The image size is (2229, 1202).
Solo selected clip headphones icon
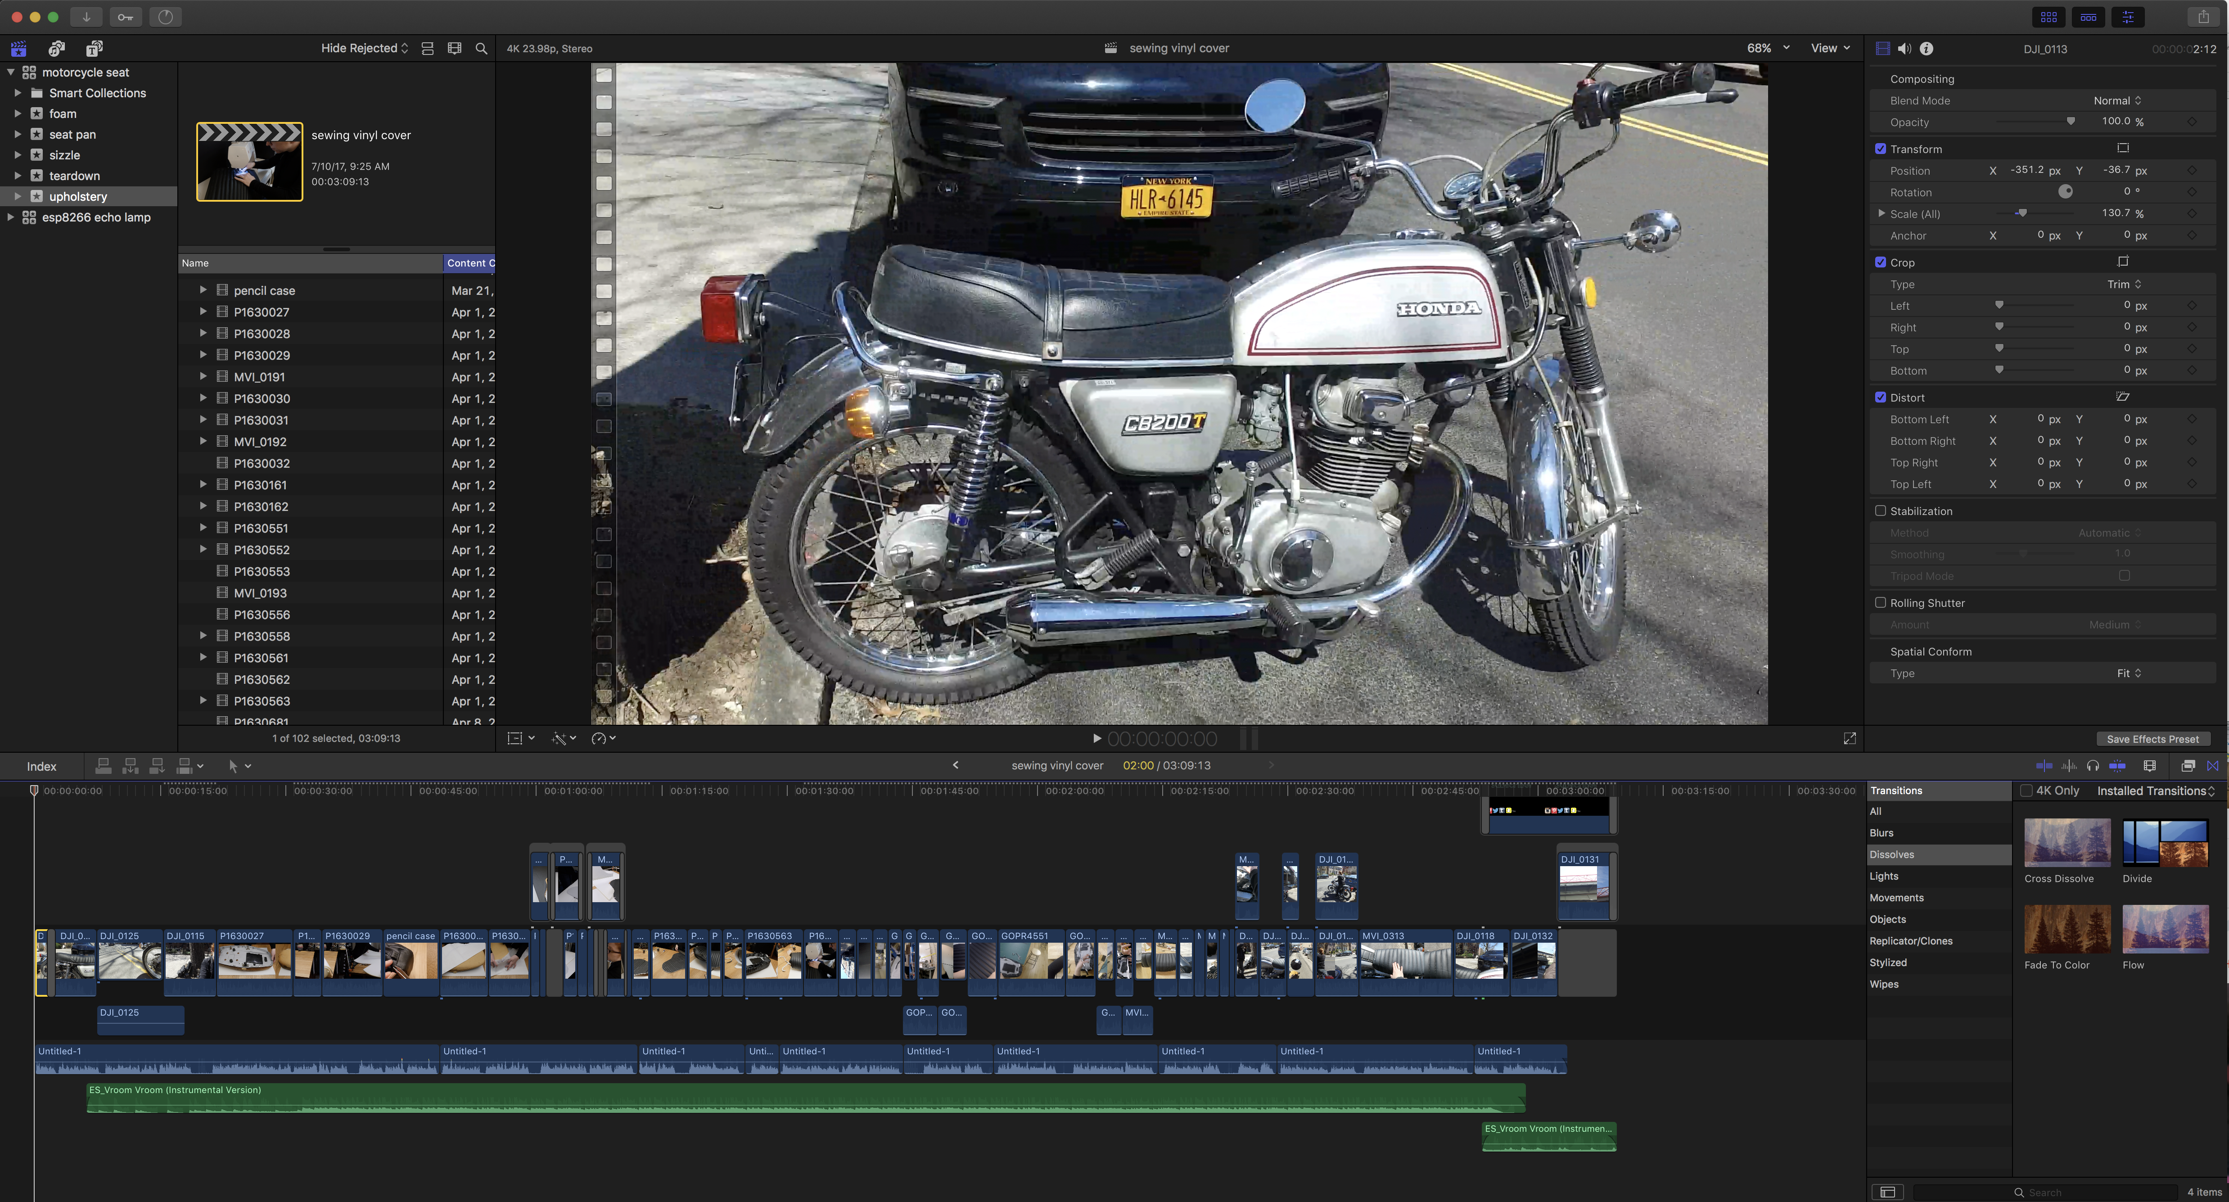click(x=2092, y=765)
